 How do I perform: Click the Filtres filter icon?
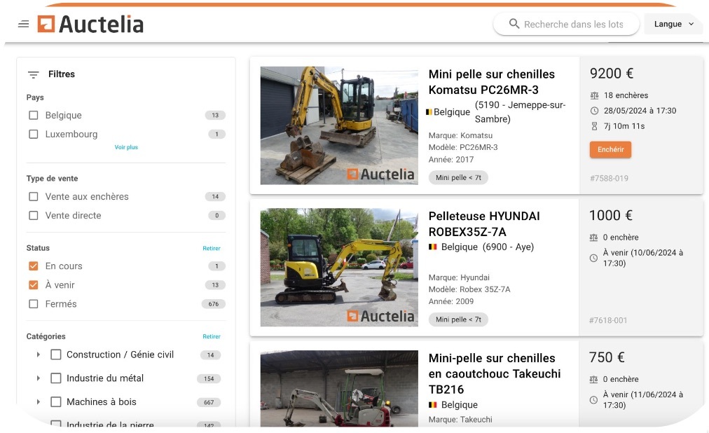coord(33,74)
